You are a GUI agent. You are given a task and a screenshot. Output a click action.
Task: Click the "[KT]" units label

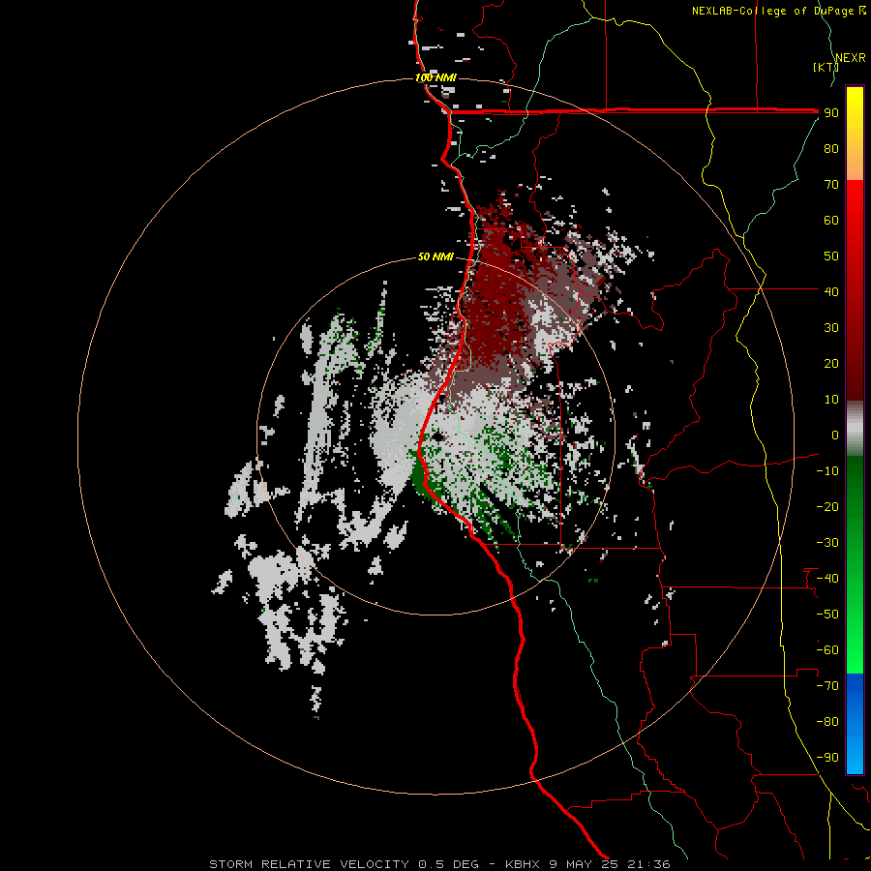[x=826, y=67]
